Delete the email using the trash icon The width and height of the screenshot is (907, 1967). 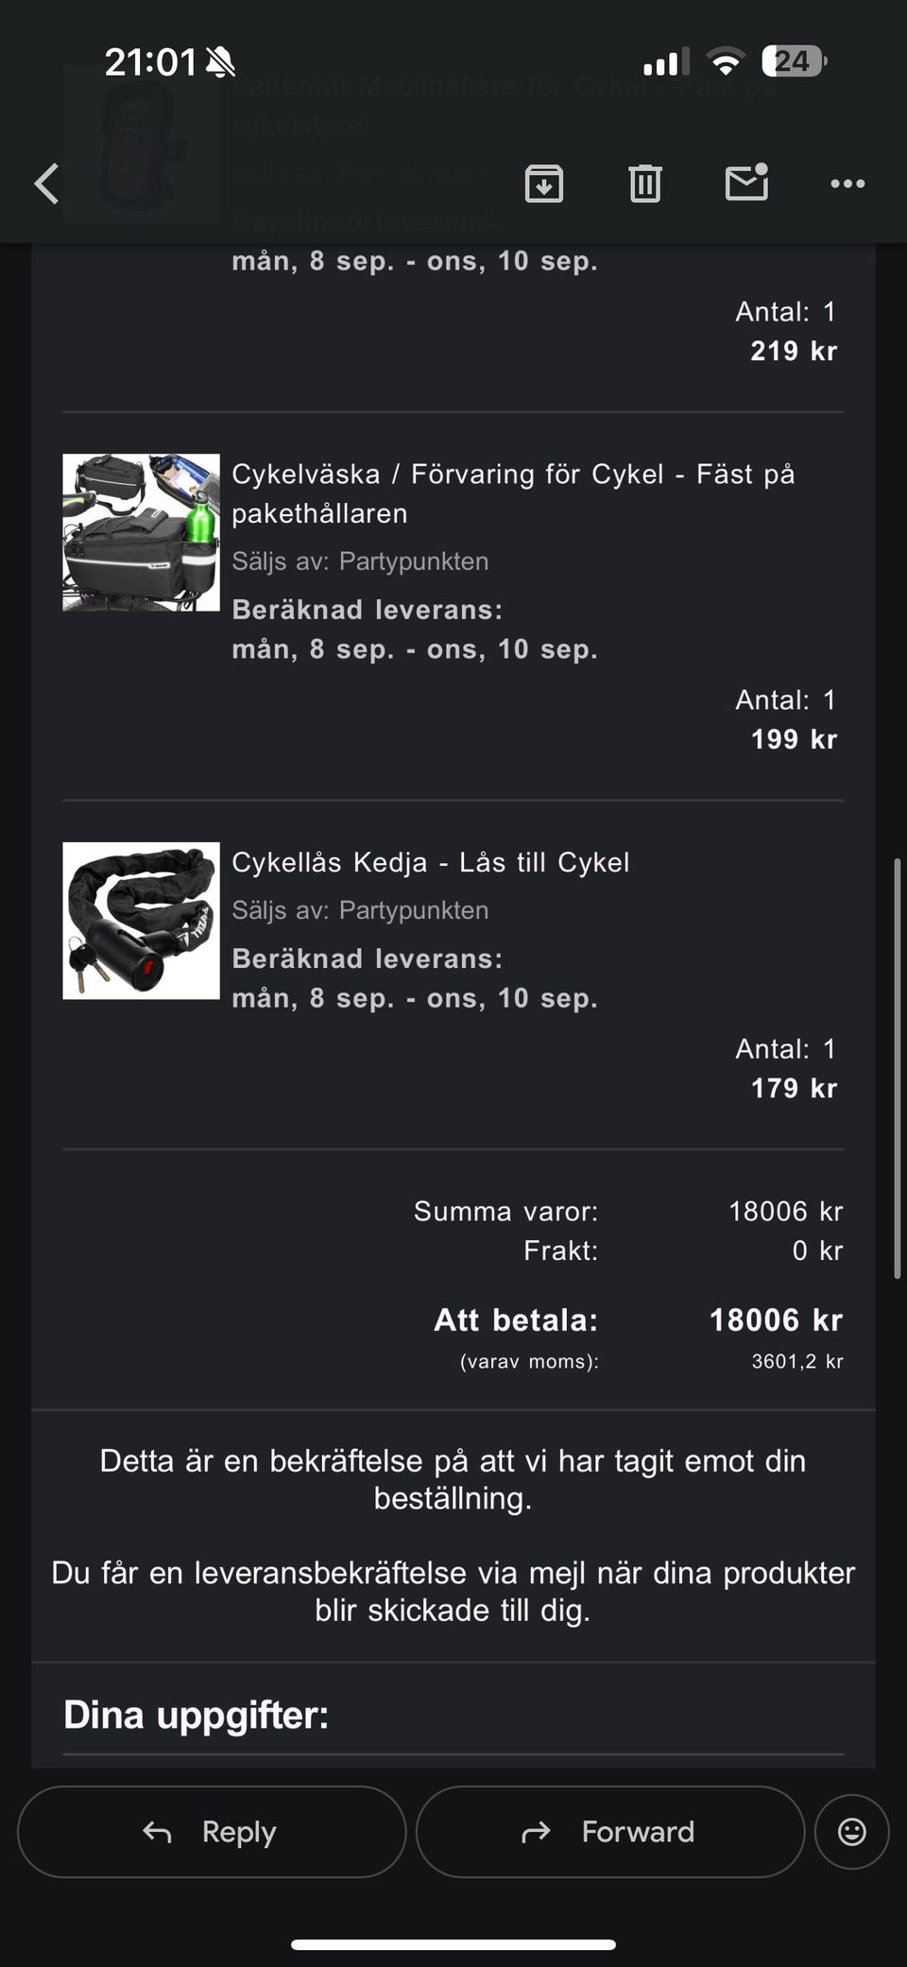click(x=645, y=183)
